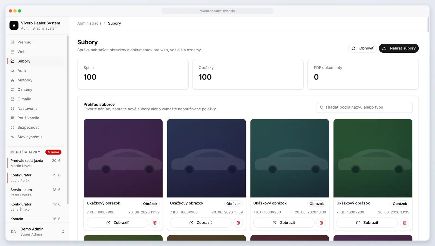
Task: Click the DA avatar initials
Action: click(x=13, y=232)
